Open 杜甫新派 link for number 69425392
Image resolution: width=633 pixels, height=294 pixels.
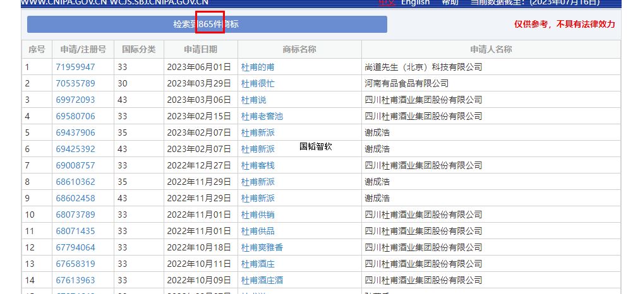click(x=258, y=149)
